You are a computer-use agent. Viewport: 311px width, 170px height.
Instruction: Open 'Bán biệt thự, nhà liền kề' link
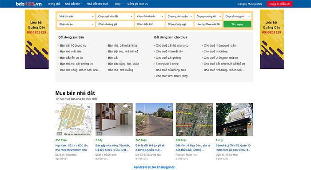(123, 51)
